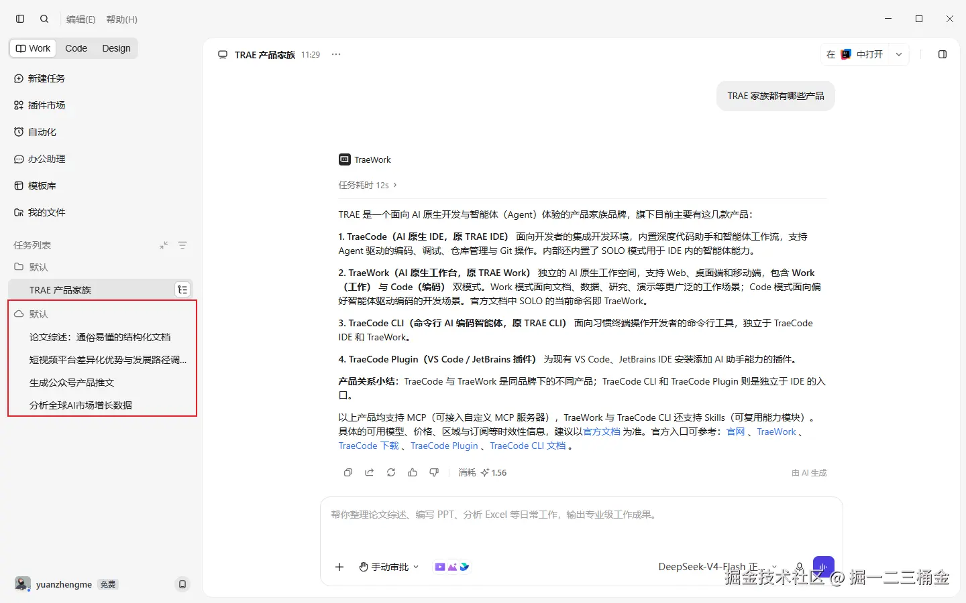Click the purple voice send button

[824, 567]
